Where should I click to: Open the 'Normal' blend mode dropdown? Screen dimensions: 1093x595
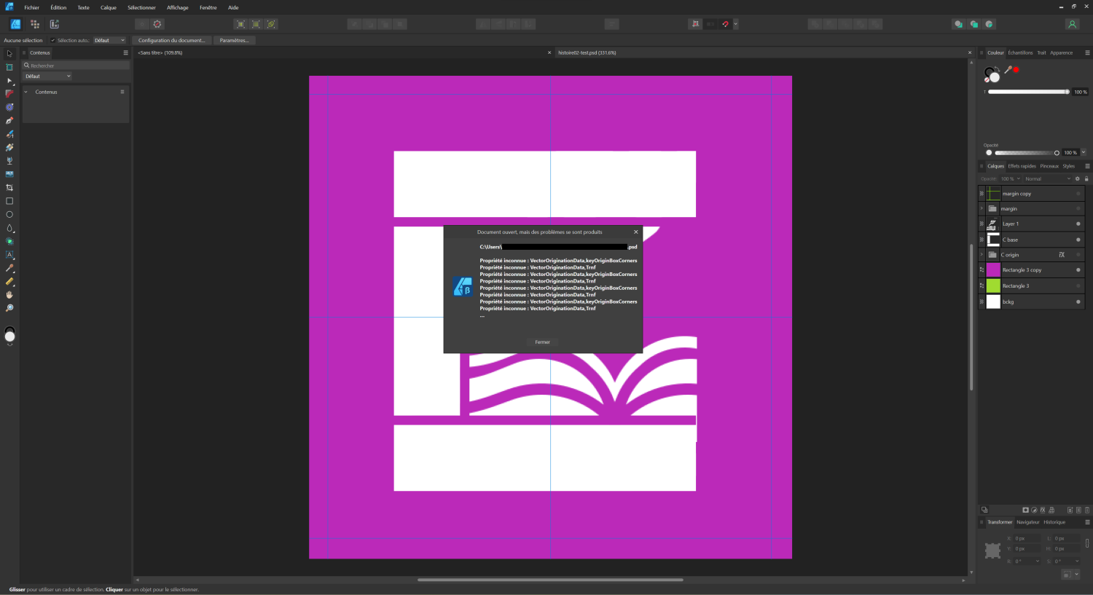pos(1047,179)
